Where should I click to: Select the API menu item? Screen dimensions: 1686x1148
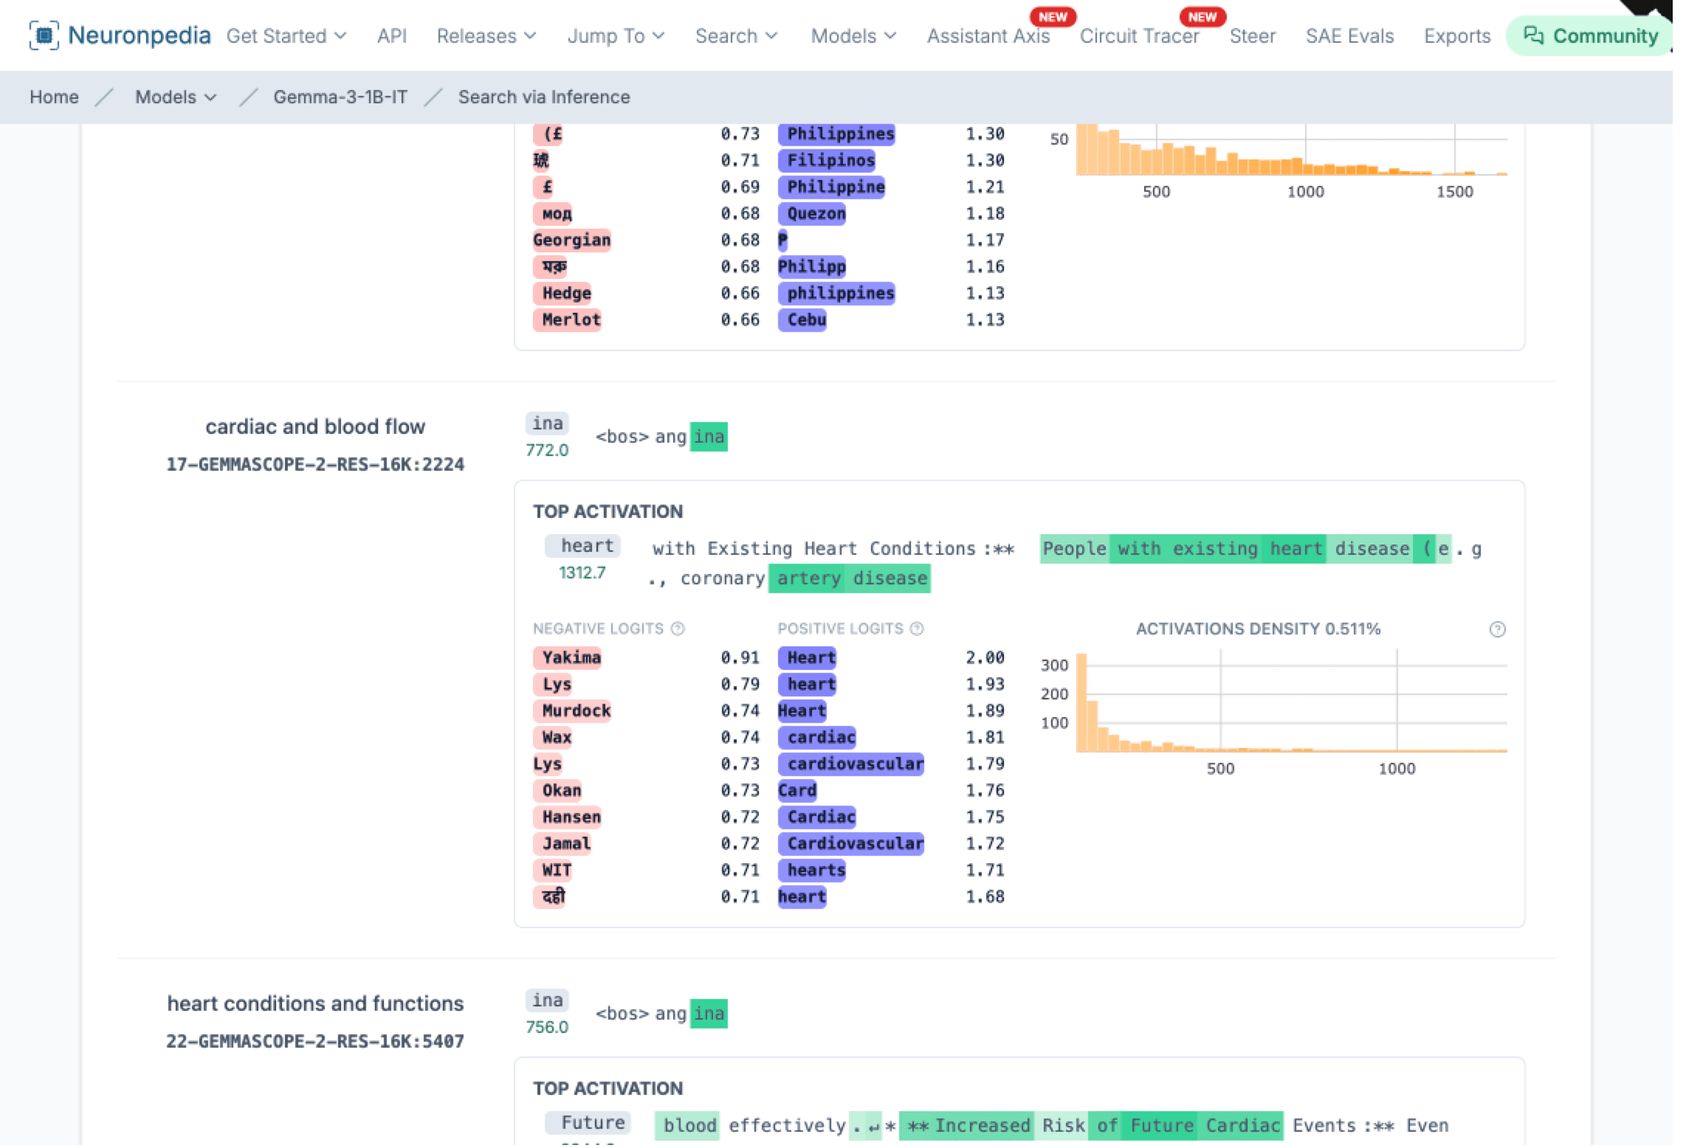tap(392, 35)
